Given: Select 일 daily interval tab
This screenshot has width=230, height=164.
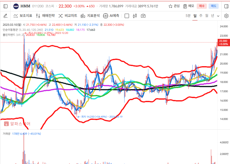Looking at the screenshot, I should click(x=195, y=16).
